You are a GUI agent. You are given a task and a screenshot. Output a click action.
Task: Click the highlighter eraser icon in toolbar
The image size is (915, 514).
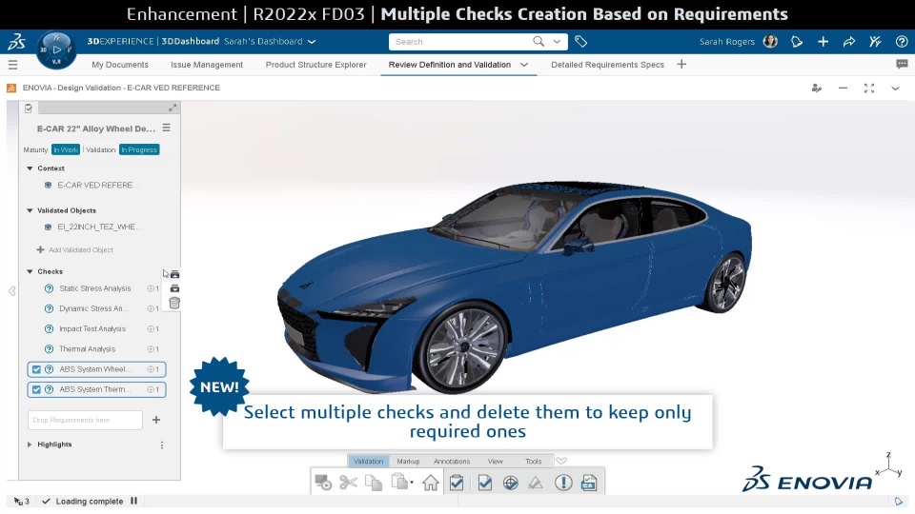(x=536, y=483)
